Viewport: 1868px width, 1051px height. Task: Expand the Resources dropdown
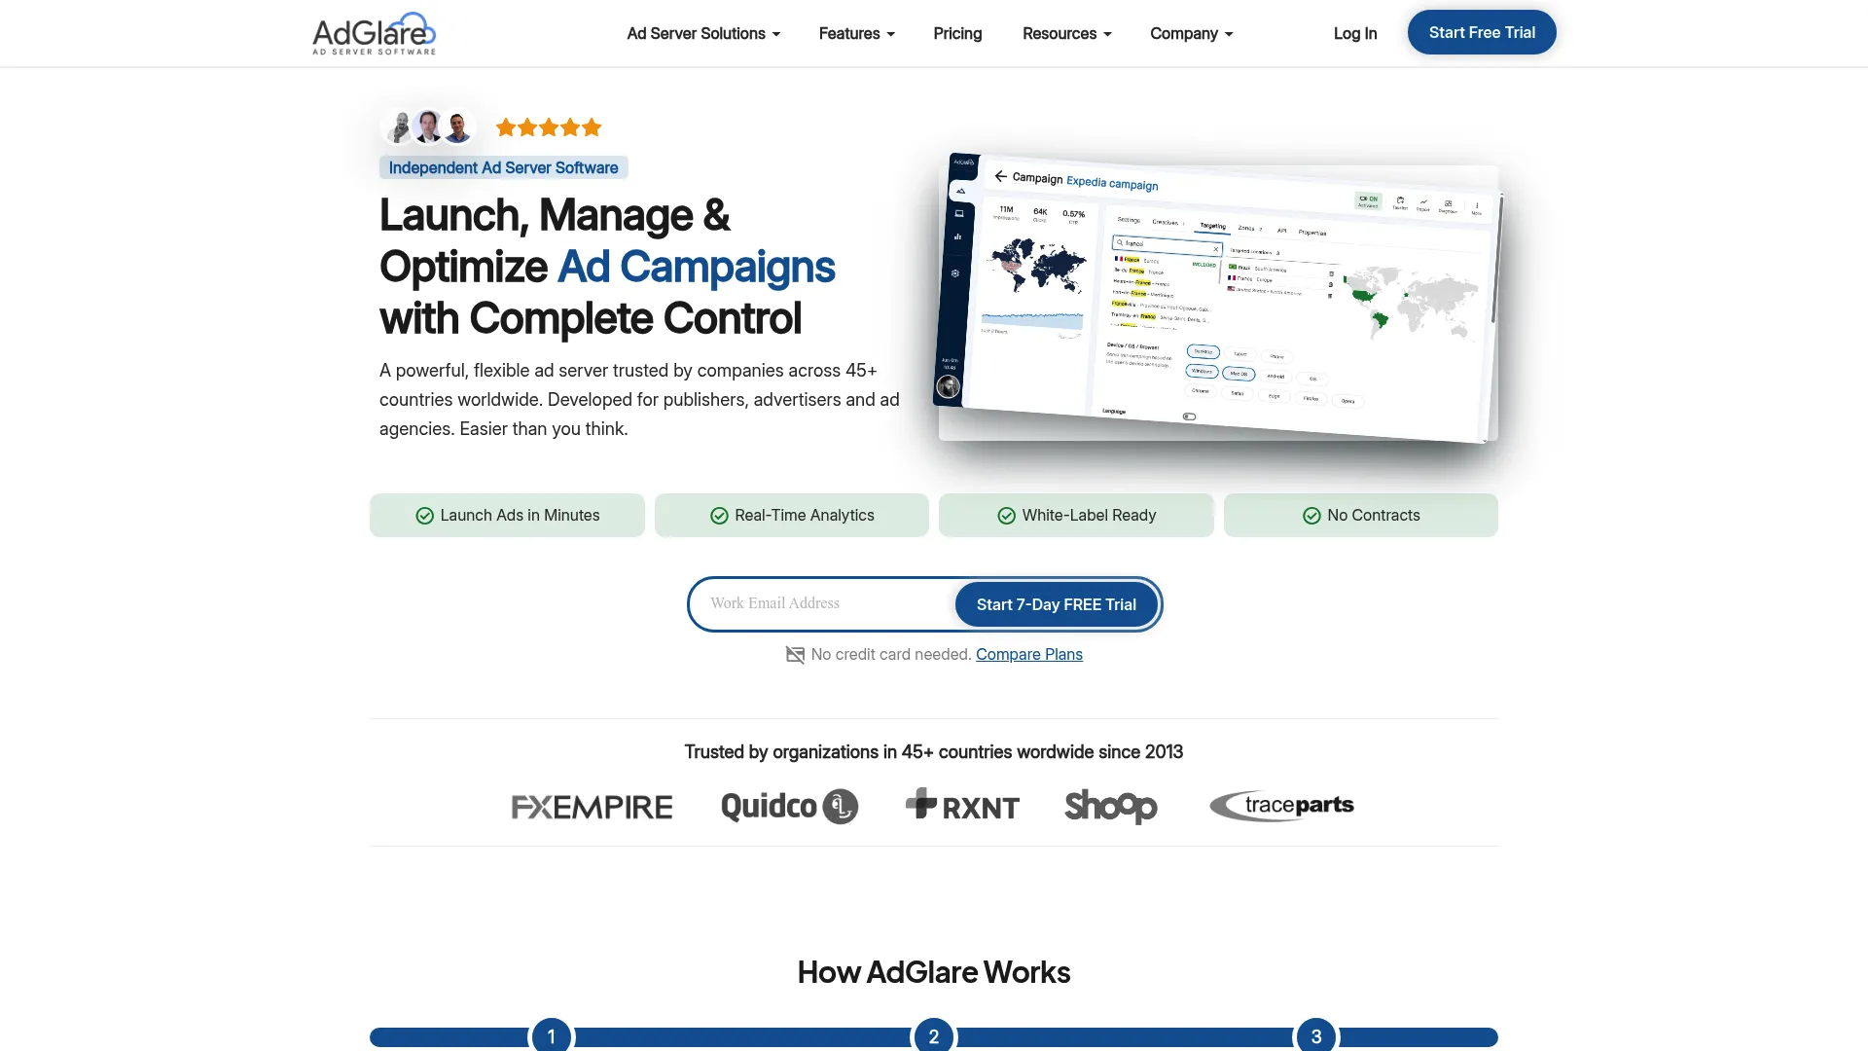(1066, 33)
